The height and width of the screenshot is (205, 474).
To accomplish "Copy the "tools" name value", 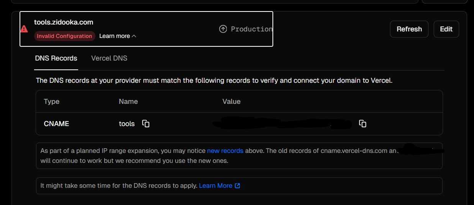I will 146,123.
